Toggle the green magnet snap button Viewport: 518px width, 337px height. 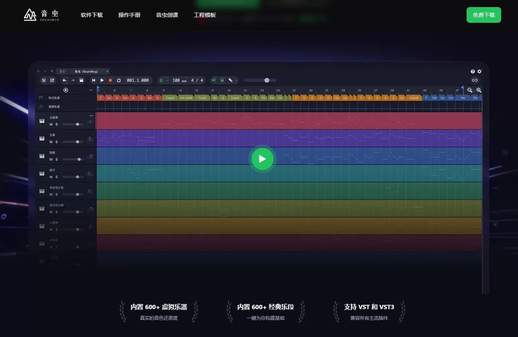pos(222,80)
